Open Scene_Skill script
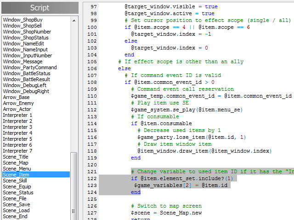Viewport: 294px width, 220px height. (15, 181)
